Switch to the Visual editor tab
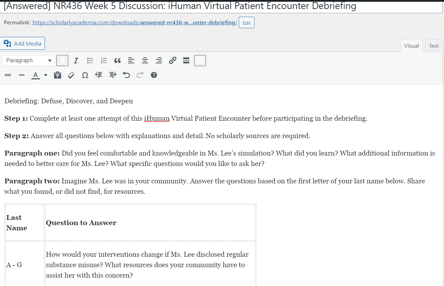444x286 pixels. [x=411, y=46]
